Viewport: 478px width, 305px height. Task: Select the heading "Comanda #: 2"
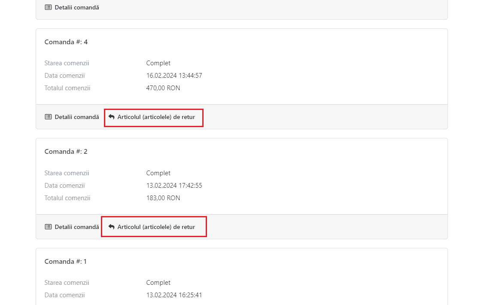[x=66, y=152]
